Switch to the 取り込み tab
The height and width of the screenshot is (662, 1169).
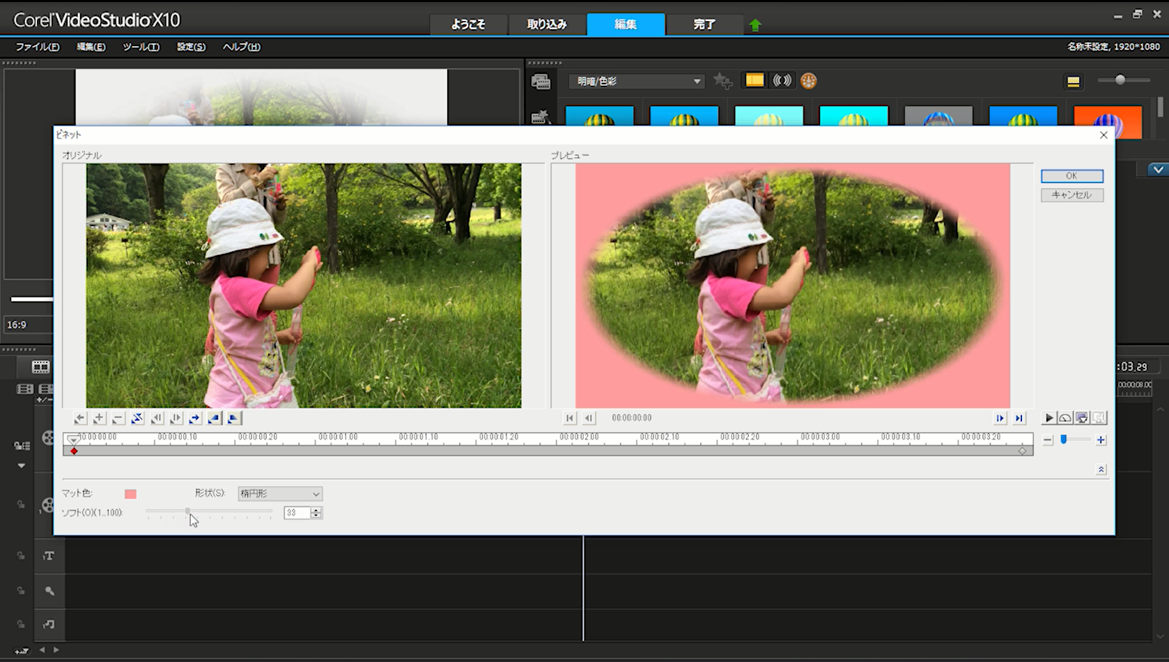pos(546,24)
